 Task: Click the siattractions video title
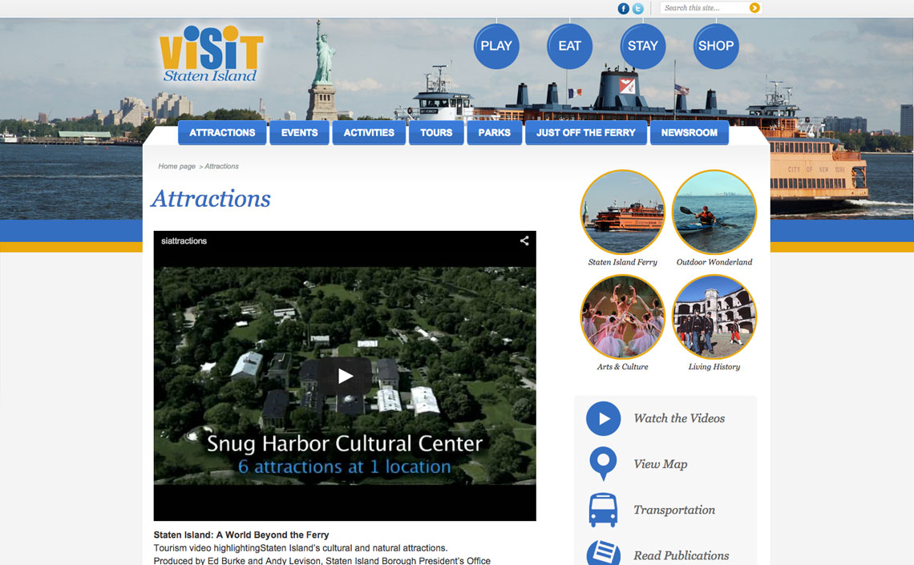[x=184, y=240]
